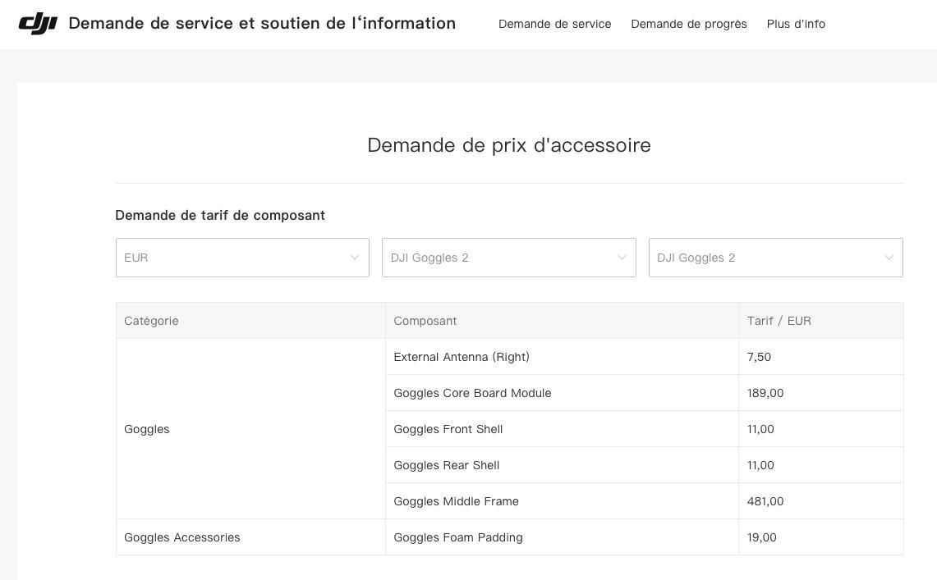
Task: Click the price '19,00'
Action: 761,537
